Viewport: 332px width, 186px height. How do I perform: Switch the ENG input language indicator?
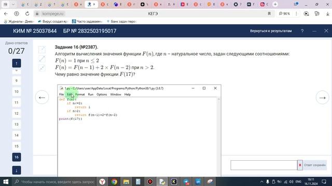(x=298, y=181)
